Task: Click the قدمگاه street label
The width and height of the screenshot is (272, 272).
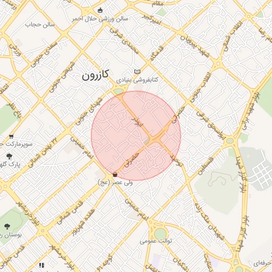Action: tap(157, 53)
